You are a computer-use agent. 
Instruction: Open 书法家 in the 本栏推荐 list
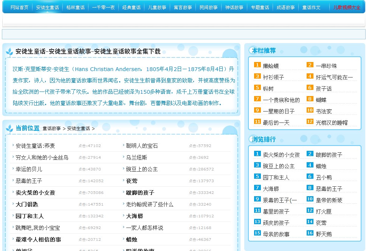point(324,111)
